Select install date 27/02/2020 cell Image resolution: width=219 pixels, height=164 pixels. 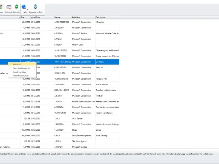pos(35,84)
